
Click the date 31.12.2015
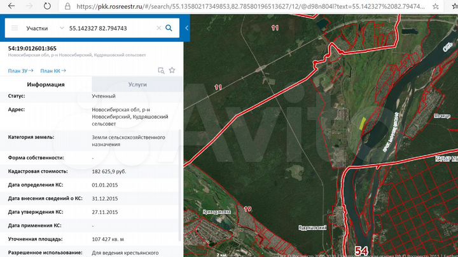105,199
